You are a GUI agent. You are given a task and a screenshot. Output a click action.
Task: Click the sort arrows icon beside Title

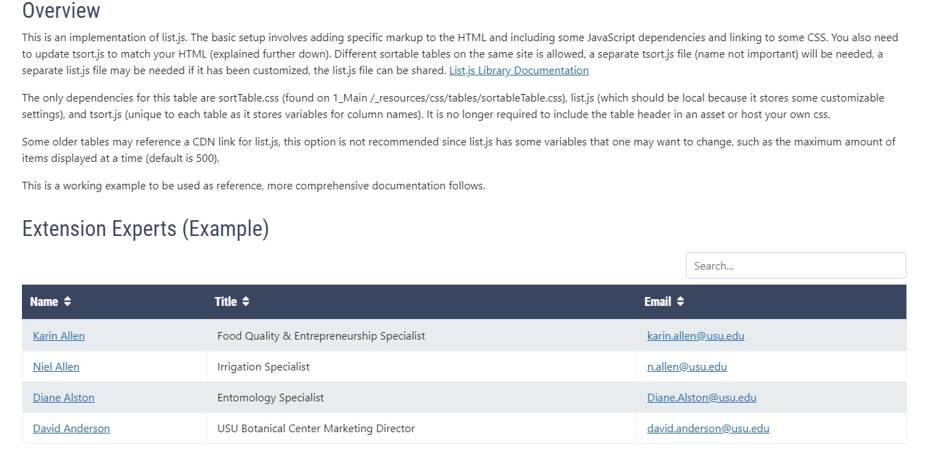[x=246, y=302]
